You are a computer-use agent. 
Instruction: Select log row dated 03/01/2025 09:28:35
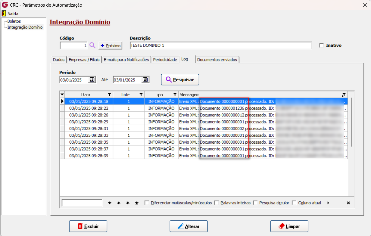click(204, 142)
